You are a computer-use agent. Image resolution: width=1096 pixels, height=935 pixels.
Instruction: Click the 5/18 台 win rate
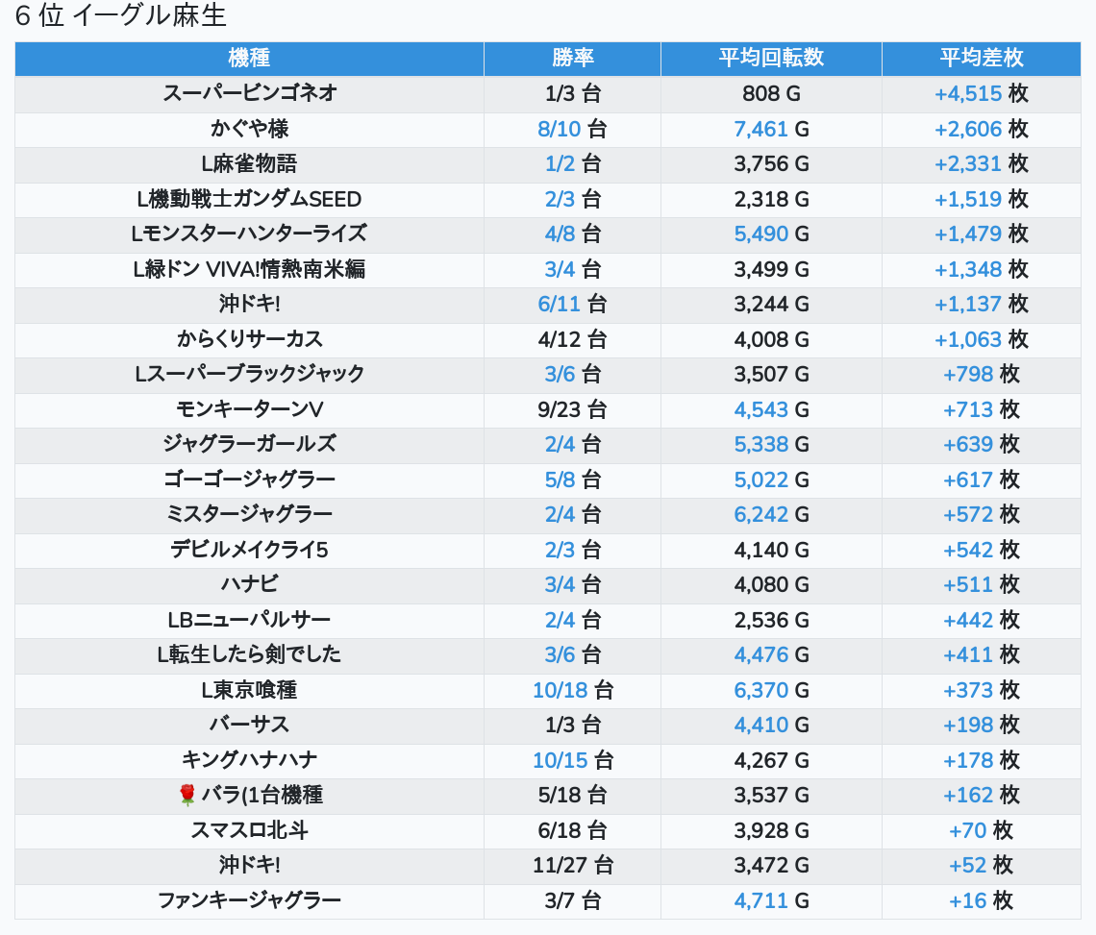pyautogui.click(x=572, y=796)
